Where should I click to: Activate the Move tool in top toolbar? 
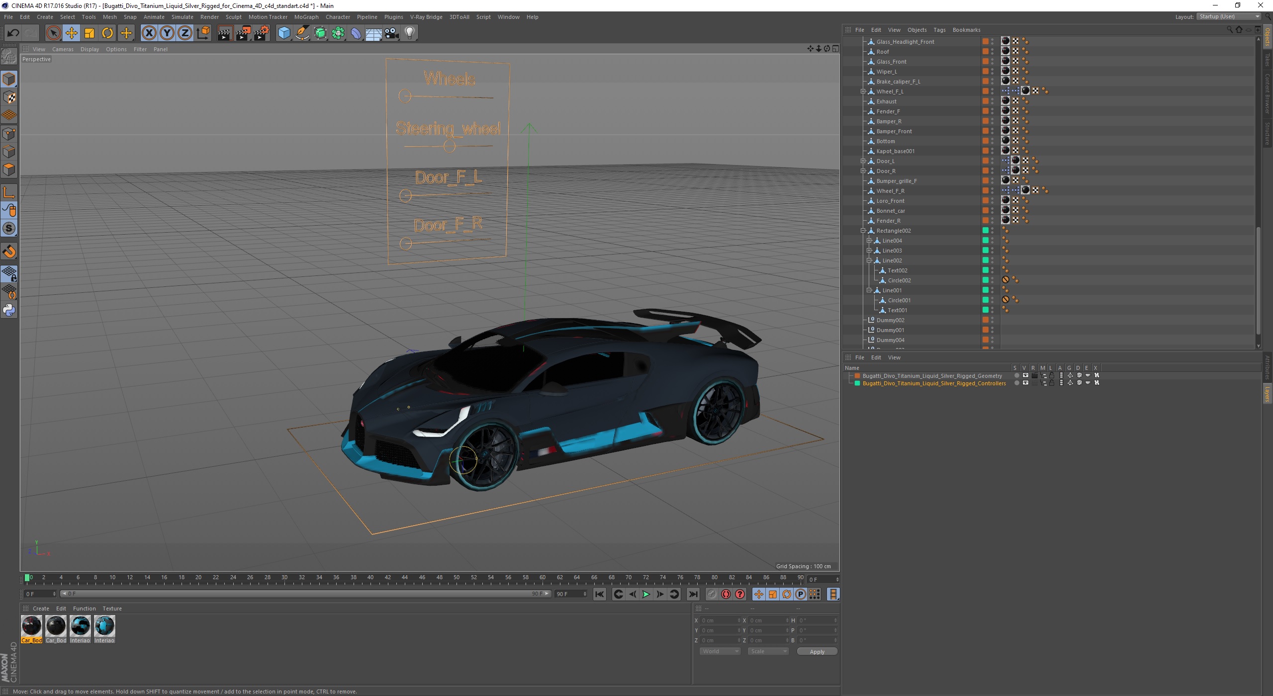pos(72,33)
